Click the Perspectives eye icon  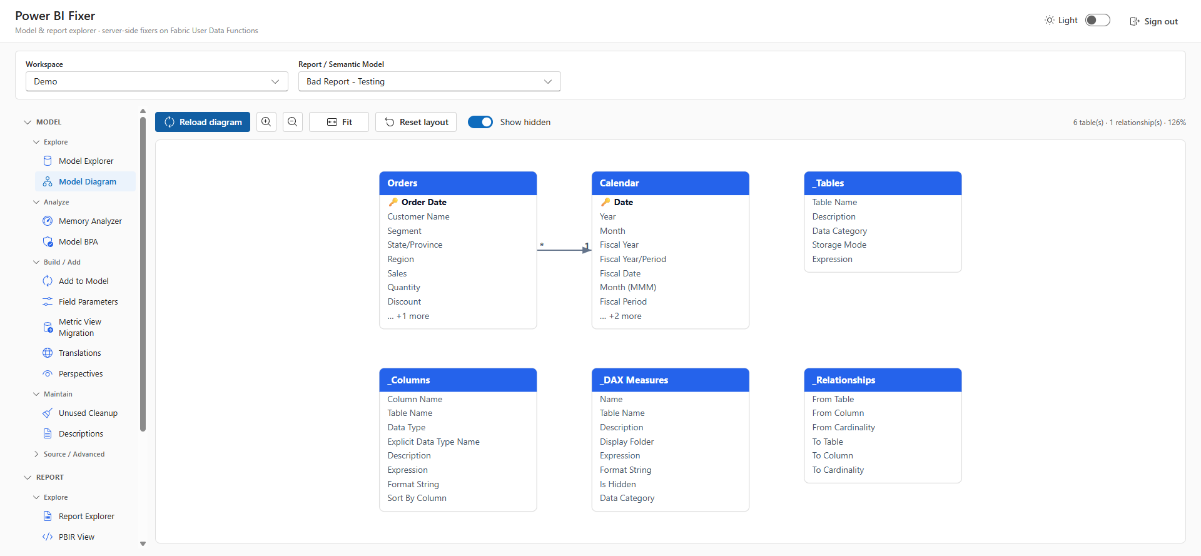click(x=48, y=373)
